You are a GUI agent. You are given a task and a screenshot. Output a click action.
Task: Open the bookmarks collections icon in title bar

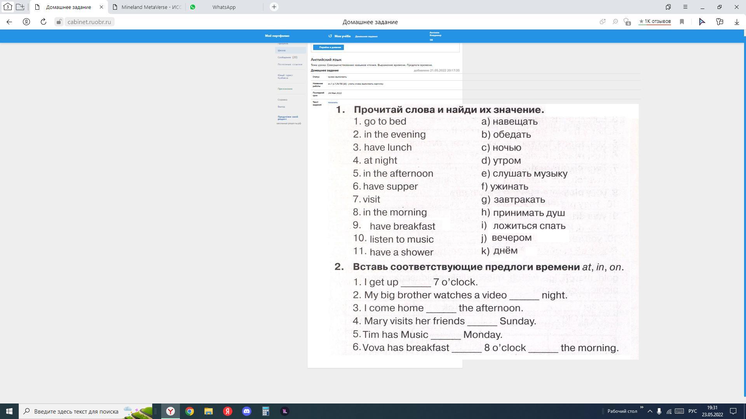[x=668, y=7]
